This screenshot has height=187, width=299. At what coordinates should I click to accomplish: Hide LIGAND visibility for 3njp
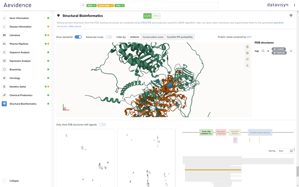279,49
